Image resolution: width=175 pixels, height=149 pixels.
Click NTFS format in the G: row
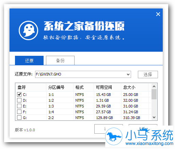coord(80,118)
